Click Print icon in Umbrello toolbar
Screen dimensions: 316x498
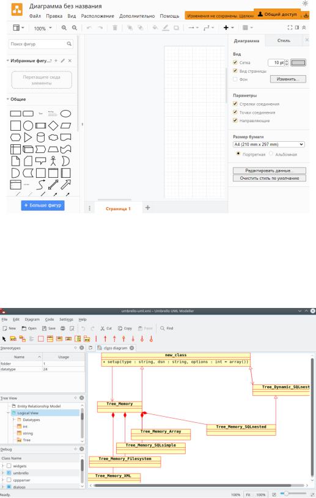tap(63, 328)
